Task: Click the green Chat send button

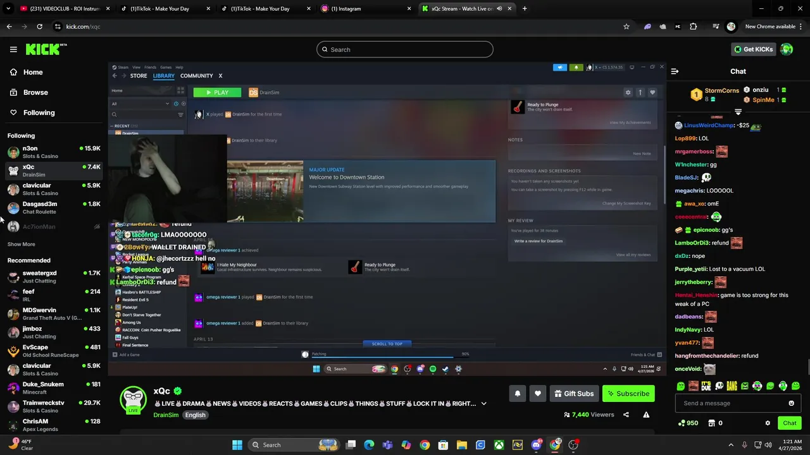Action: 789,423
